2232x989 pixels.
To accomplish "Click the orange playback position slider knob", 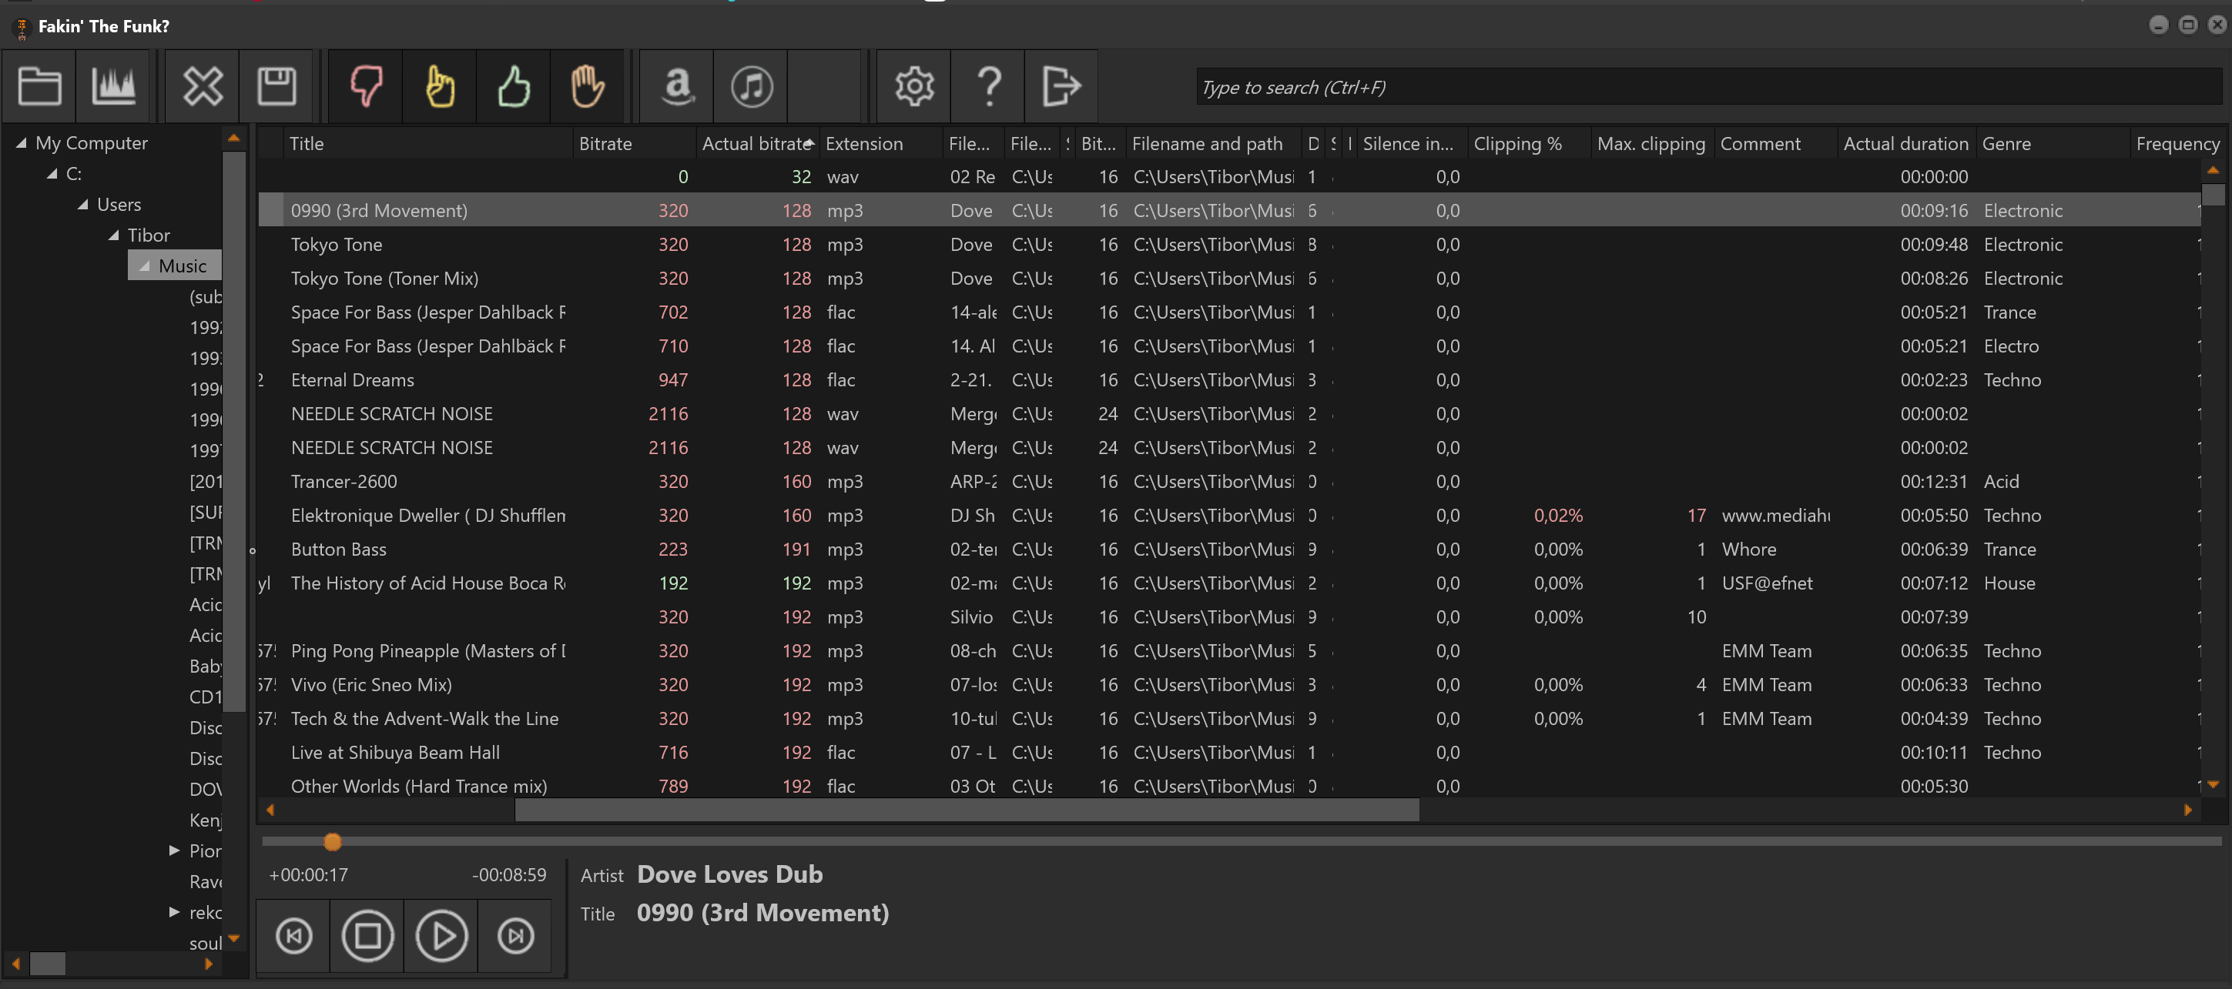I will (x=333, y=841).
